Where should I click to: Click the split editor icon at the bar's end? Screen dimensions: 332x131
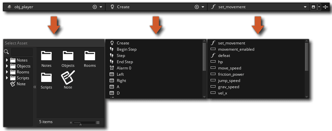(x=325, y=7)
